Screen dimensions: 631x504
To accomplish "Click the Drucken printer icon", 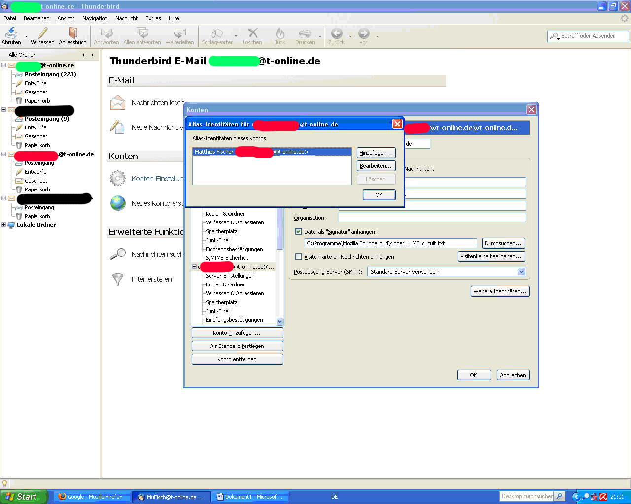I will coord(305,33).
